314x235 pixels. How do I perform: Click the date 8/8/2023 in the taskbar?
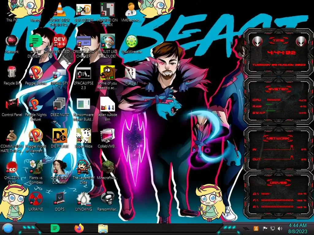coord(297,232)
